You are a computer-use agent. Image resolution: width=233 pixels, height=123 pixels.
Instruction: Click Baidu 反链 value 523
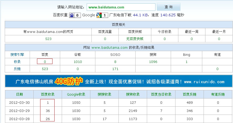[x=45, y=69]
